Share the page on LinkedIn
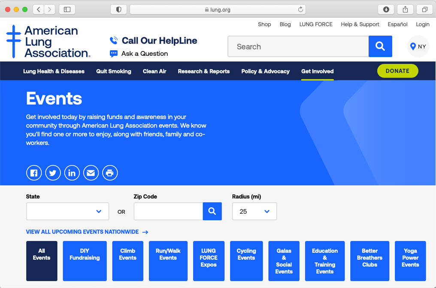 pyautogui.click(x=72, y=173)
